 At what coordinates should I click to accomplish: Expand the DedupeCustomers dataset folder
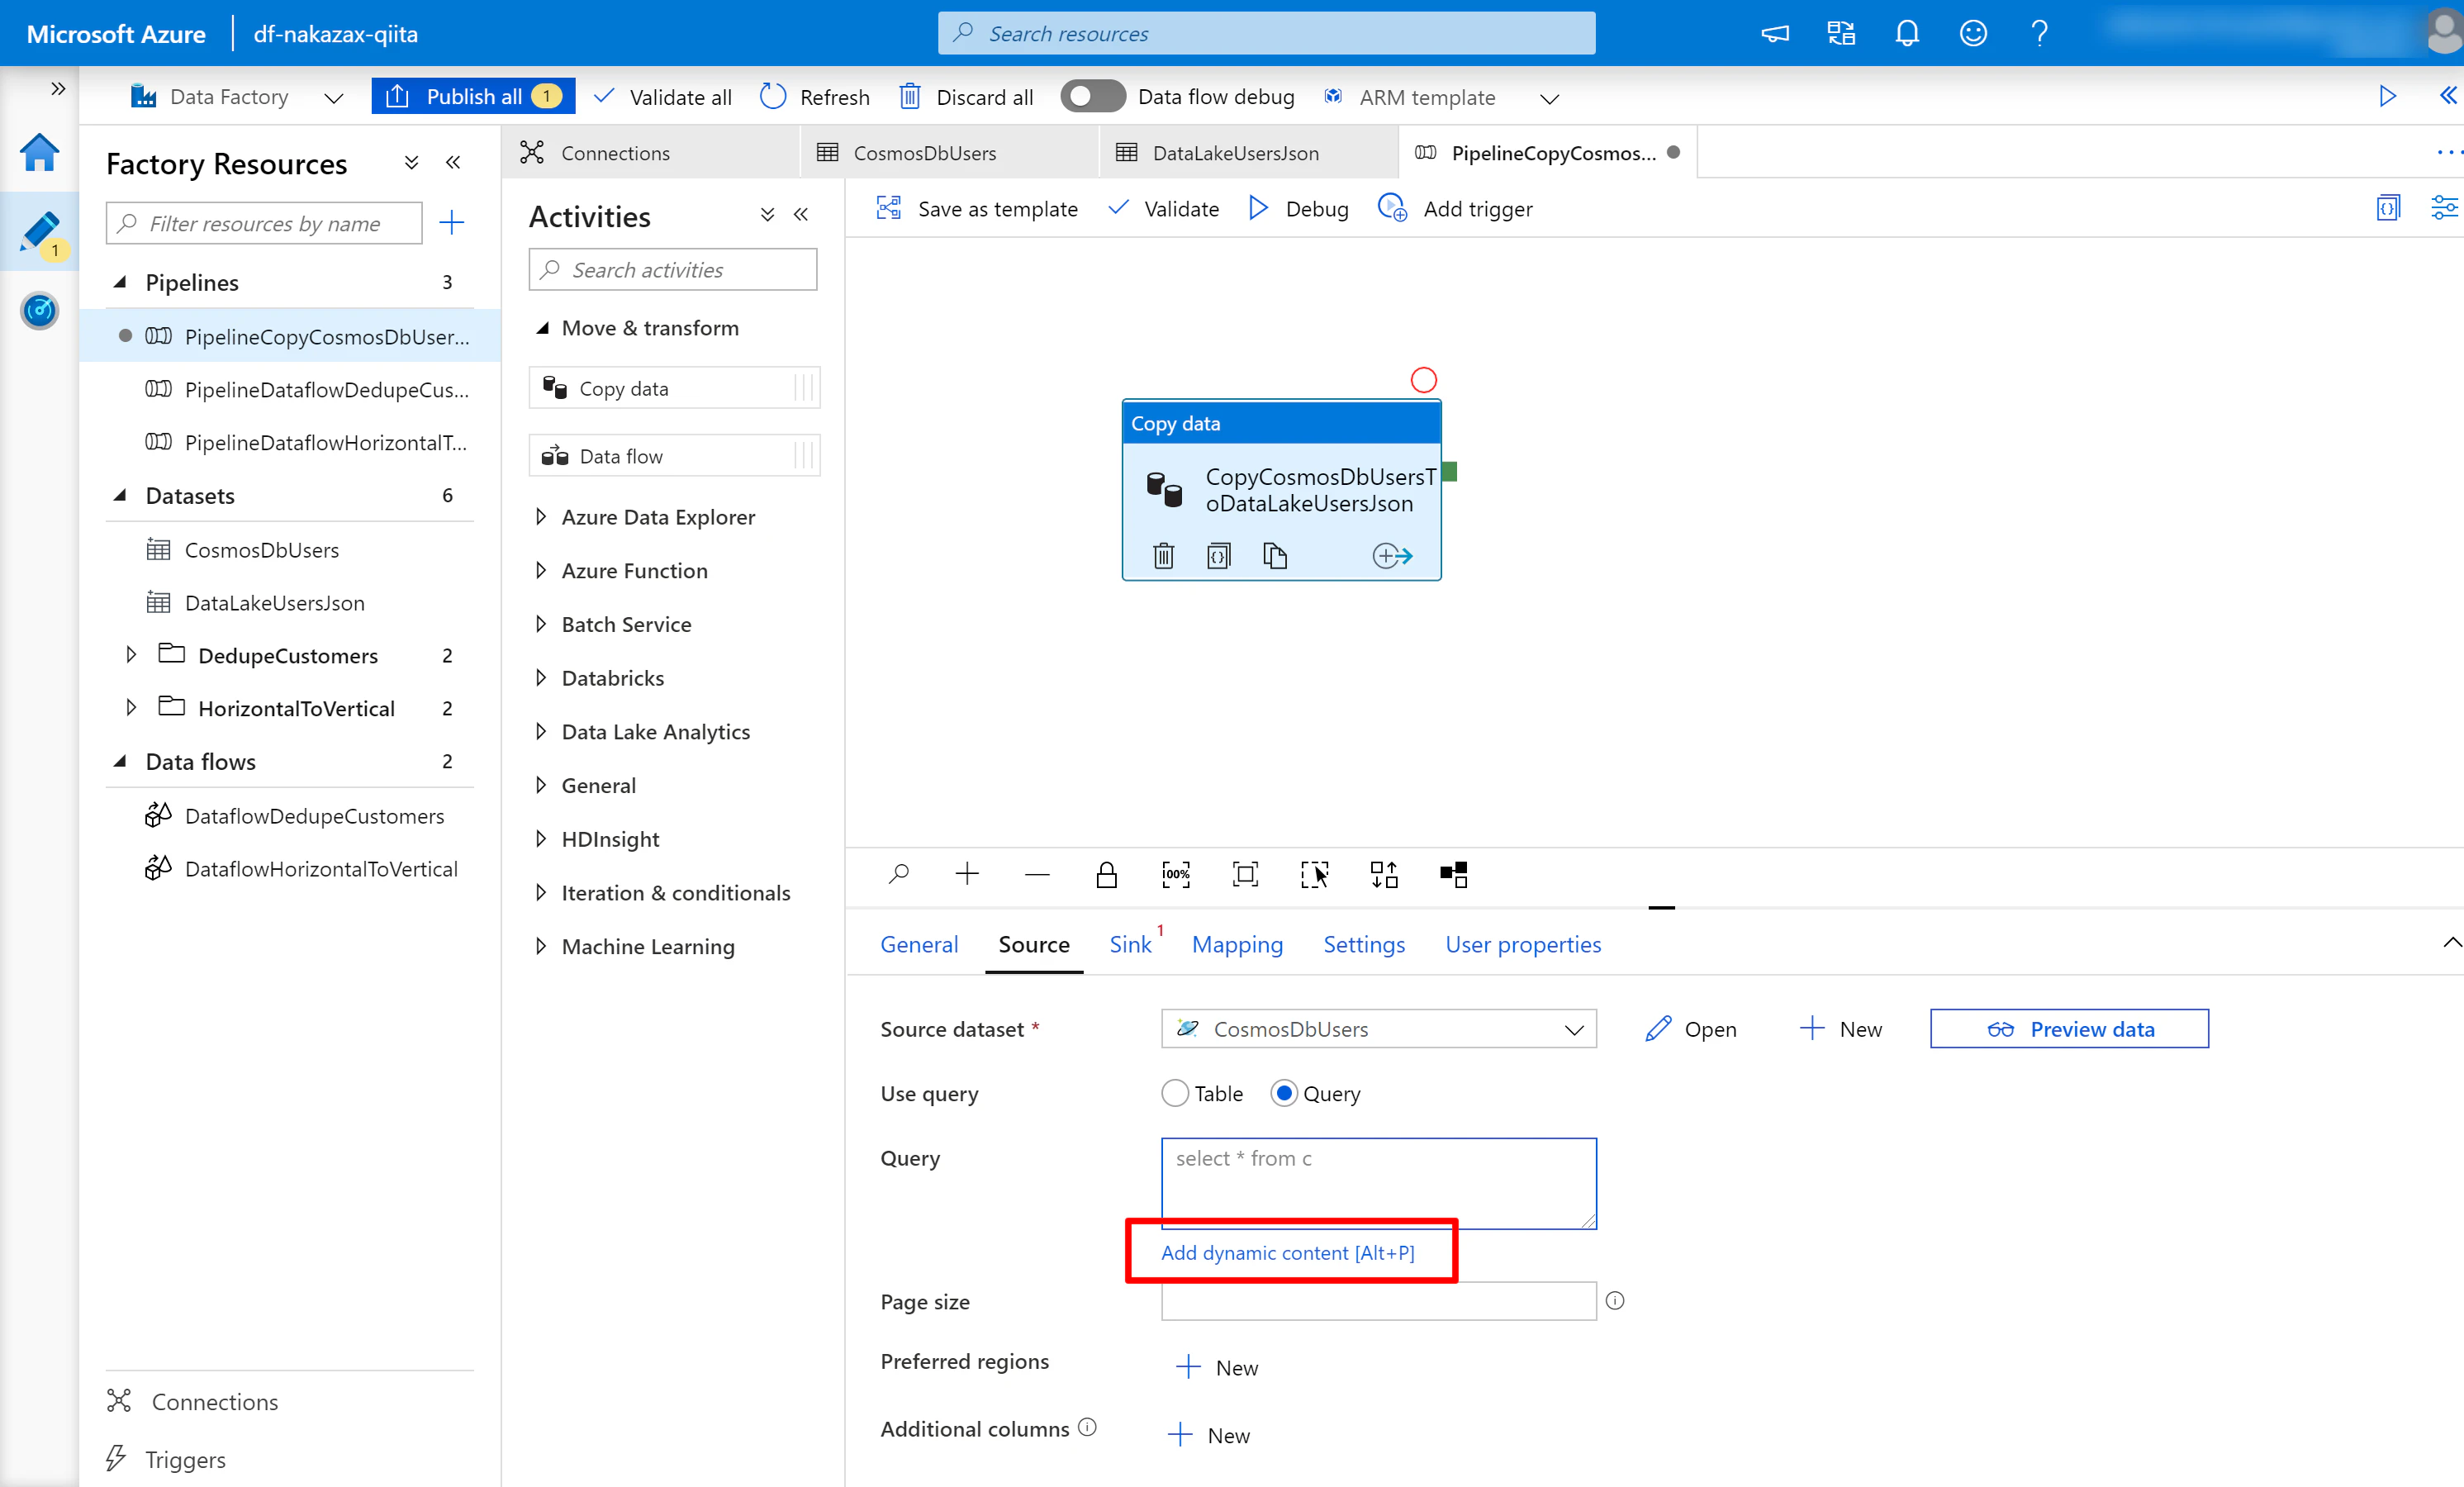[131, 655]
